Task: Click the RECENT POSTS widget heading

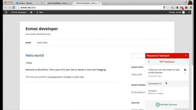Action: point(137,67)
